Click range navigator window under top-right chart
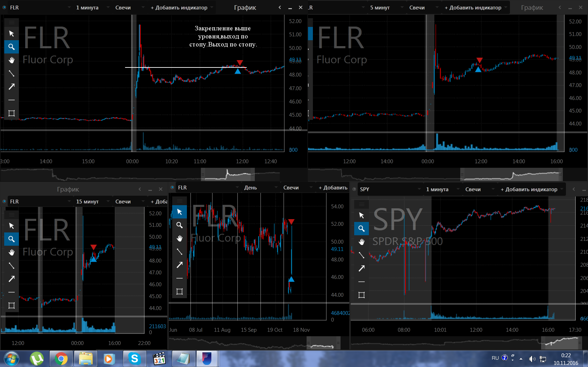 point(512,174)
